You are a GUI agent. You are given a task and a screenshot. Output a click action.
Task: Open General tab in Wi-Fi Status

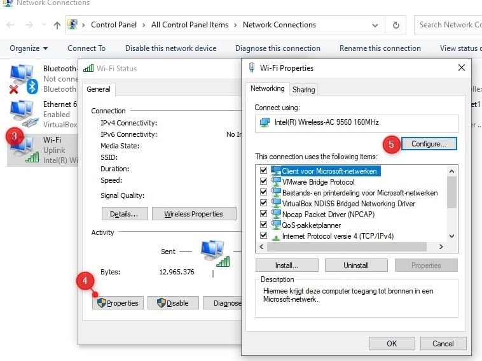pos(99,89)
